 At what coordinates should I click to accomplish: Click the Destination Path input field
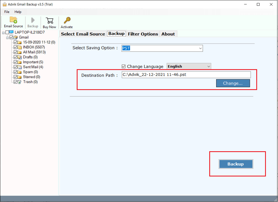(x=186, y=75)
